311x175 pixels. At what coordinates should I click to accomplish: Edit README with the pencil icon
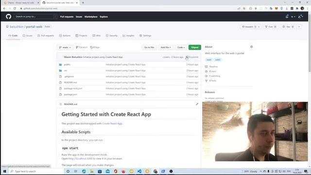pyautogui.click(x=197, y=104)
